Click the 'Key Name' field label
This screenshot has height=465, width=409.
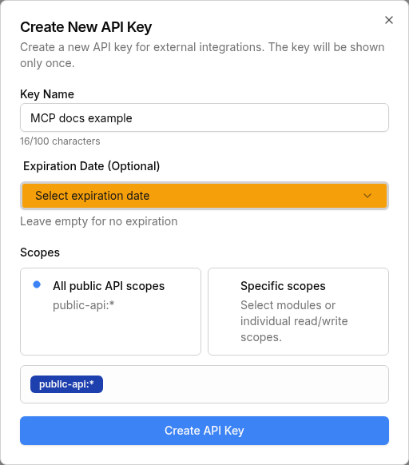click(47, 94)
